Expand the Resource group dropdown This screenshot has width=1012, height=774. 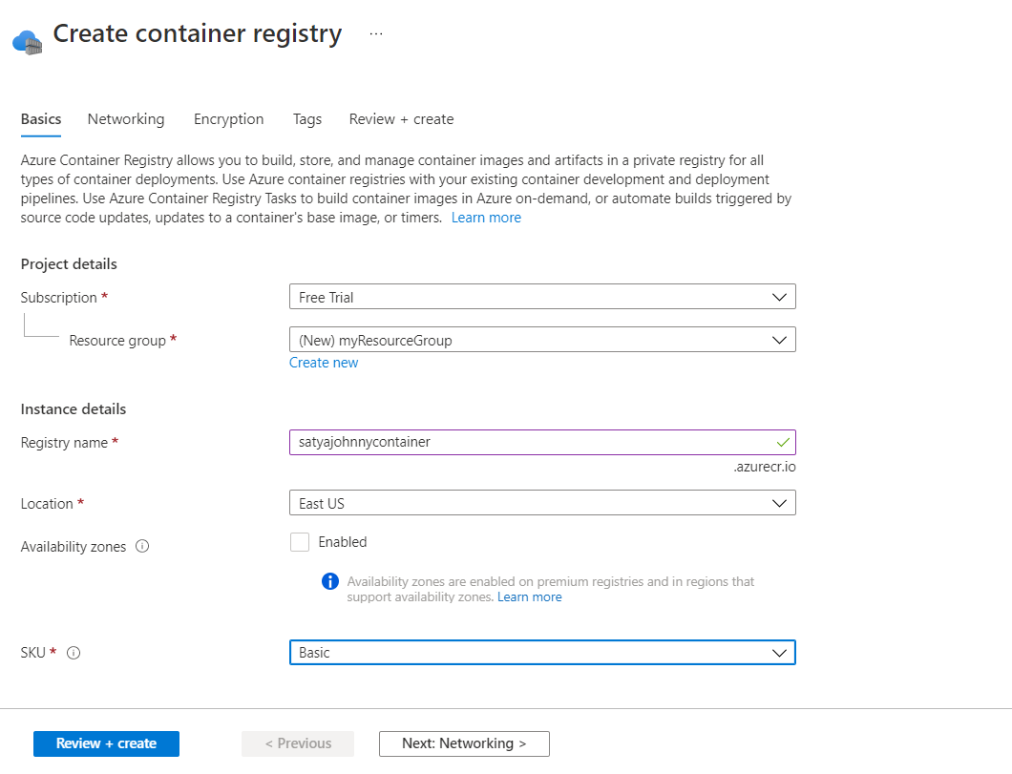tap(541, 340)
